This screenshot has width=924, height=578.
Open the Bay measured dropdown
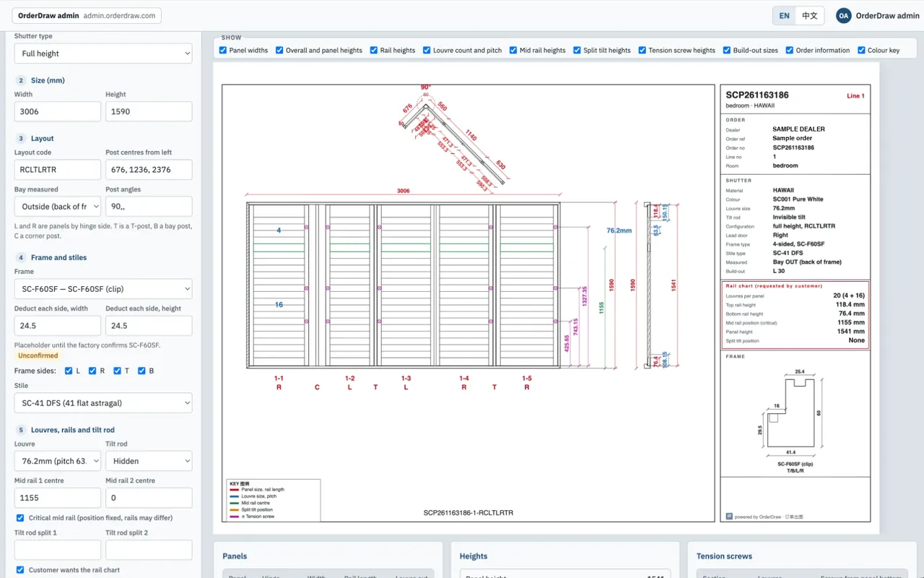tap(58, 207)
